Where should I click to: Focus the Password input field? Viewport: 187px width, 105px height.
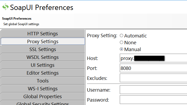(153, 100)
